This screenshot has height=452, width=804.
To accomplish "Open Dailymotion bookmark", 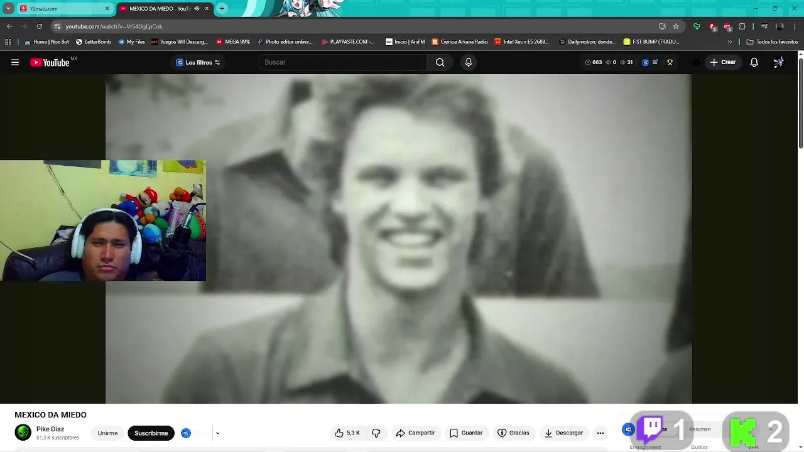I will tap(587, 42).
